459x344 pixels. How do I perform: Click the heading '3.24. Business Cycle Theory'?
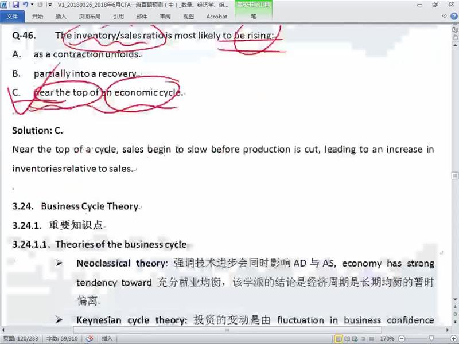(x=75, y=206)
